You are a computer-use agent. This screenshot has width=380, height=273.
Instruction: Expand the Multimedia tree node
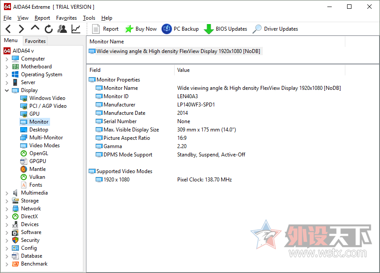[7, 193]
